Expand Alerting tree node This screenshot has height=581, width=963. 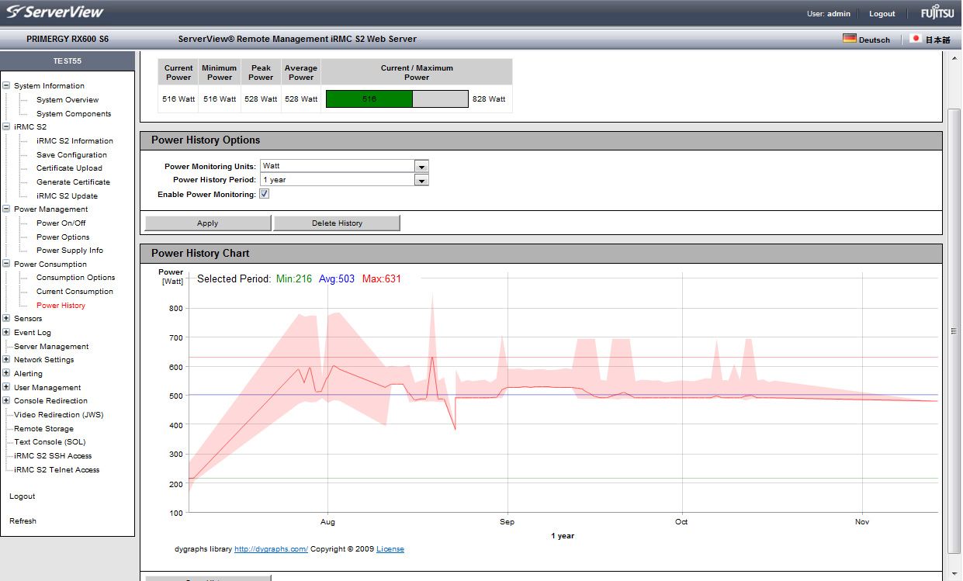6,373
